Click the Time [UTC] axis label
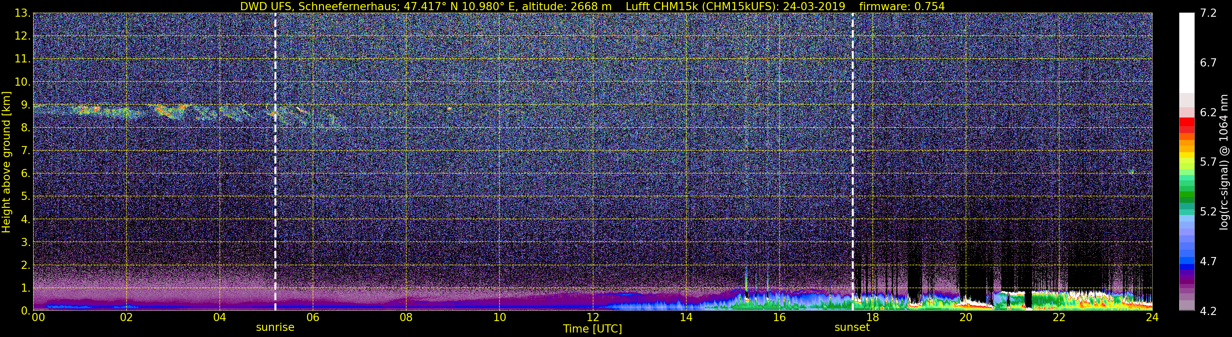Viewport: 1232px width, 337px height. (592, 329)
